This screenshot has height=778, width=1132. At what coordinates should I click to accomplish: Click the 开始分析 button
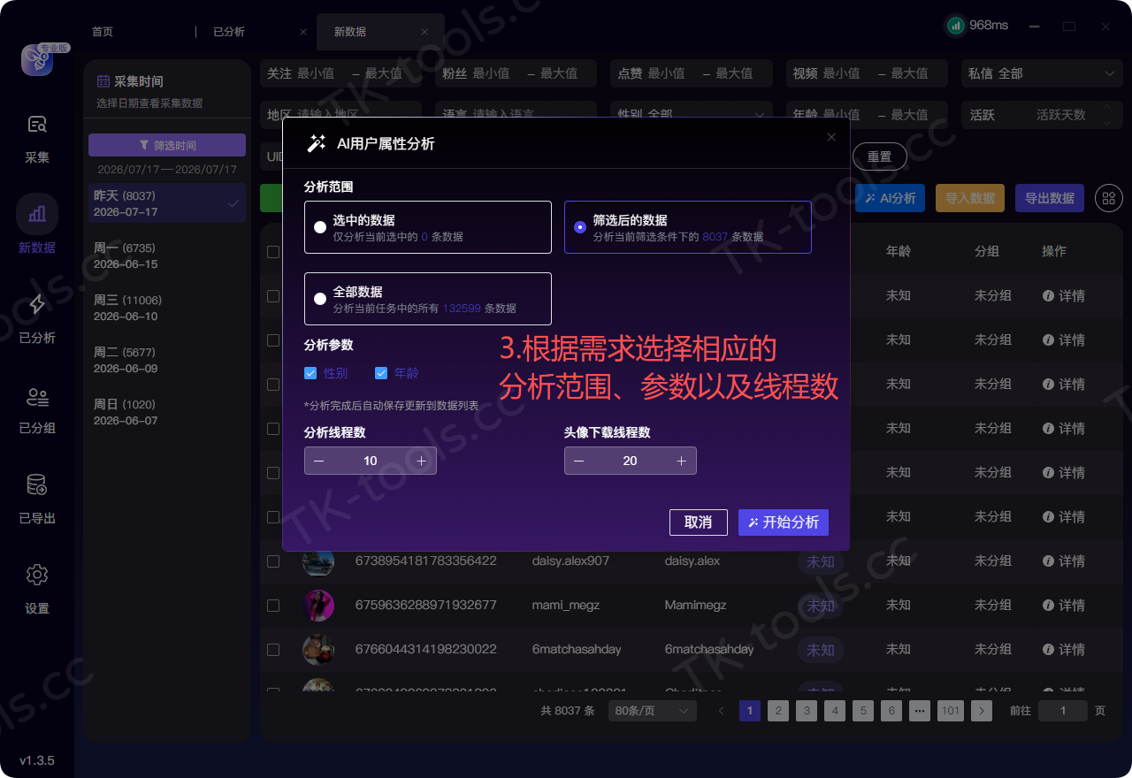[784, 522]
